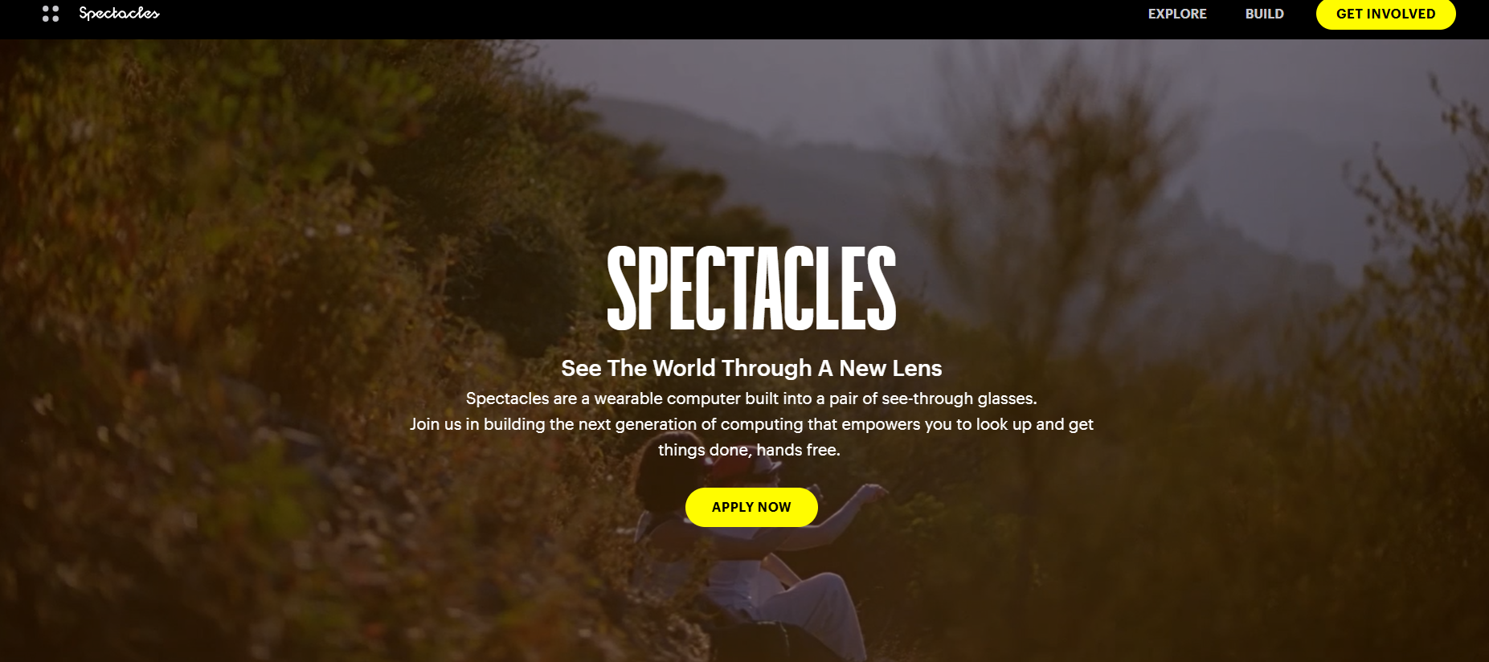Click the Spectacles script logo

click(119, 14)
